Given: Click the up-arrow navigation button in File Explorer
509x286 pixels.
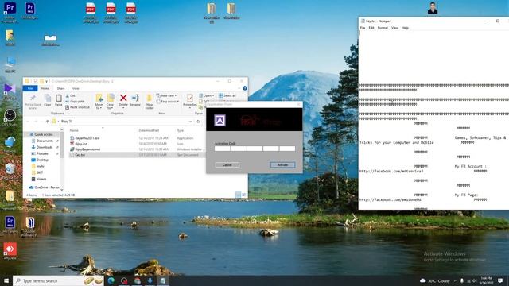Looking at the screenshot, I should pyautogui.click(x=48, y=122).
